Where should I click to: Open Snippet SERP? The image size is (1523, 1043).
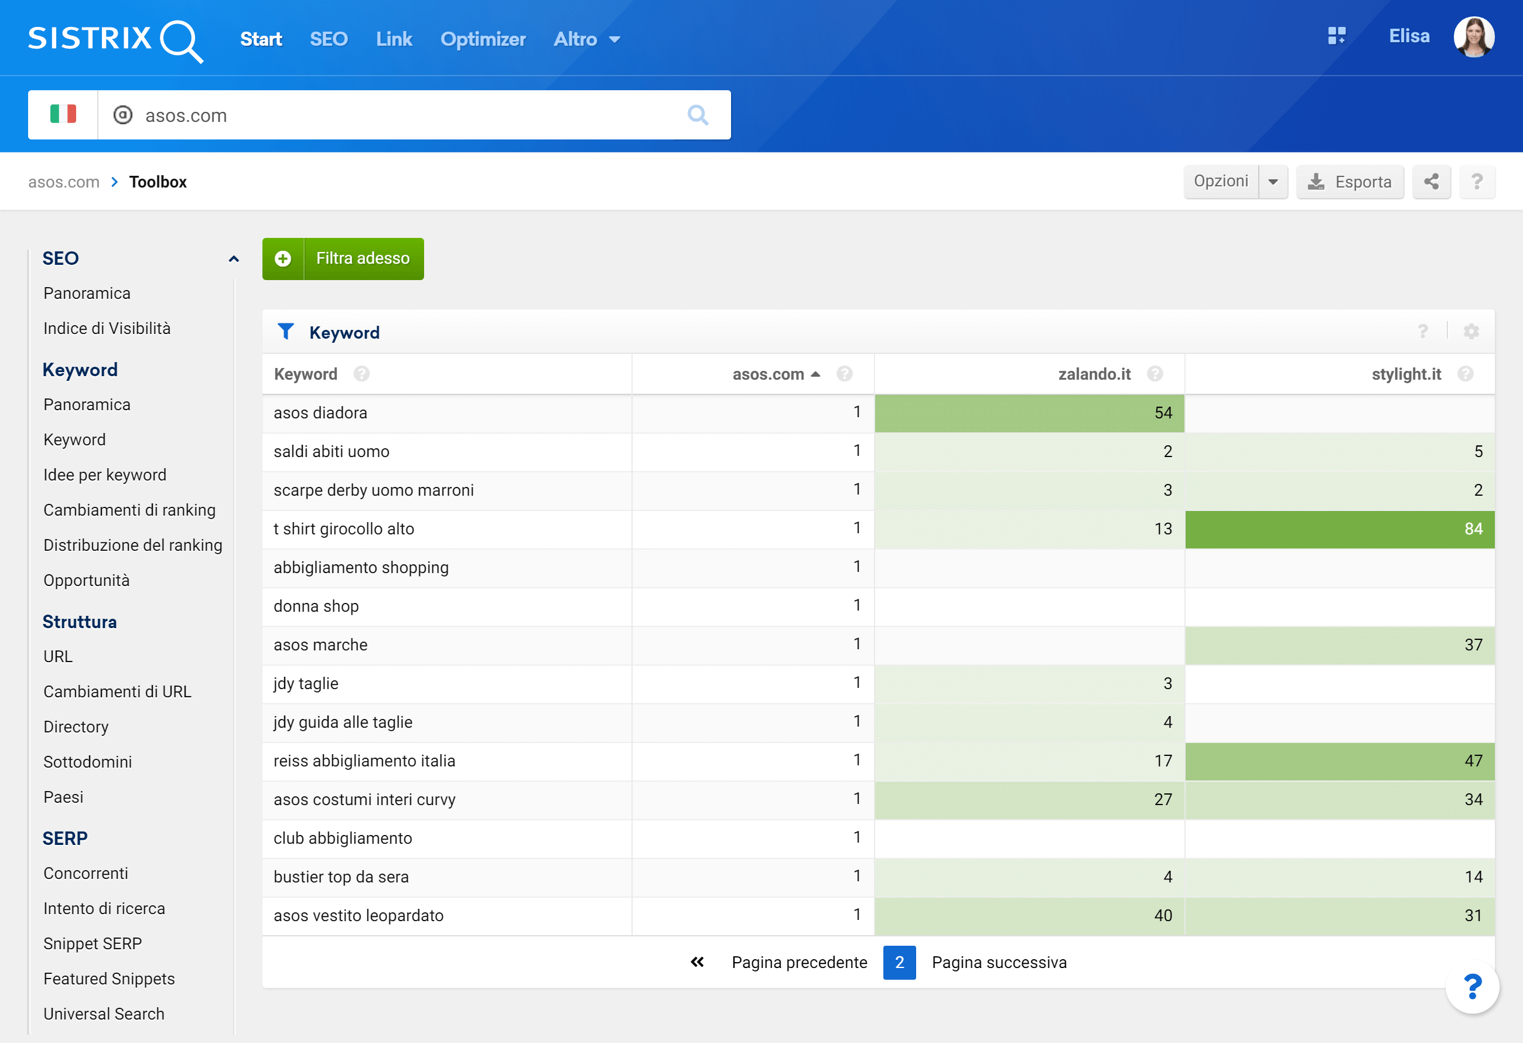point(93,943)
